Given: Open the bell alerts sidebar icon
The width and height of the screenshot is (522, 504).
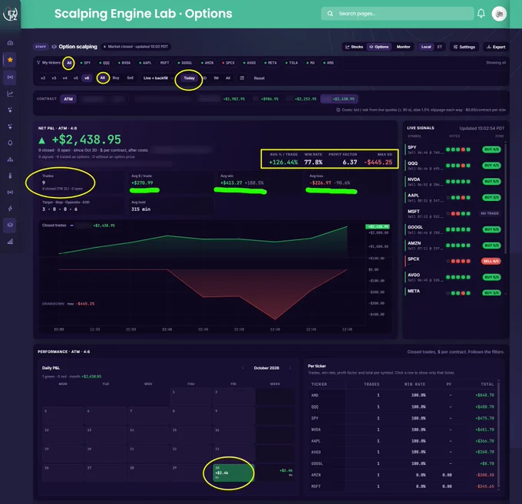Looking at the screenshot, I should click(x=10, y=143).
